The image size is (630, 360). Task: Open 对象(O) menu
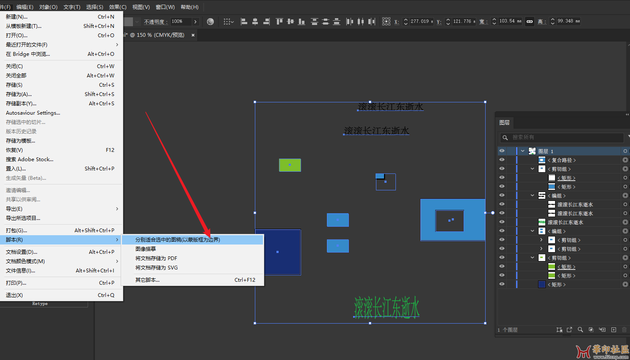tap(48, 7)
